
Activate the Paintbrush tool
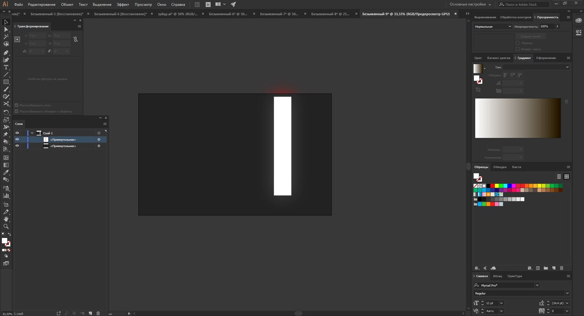pos(6,89)
